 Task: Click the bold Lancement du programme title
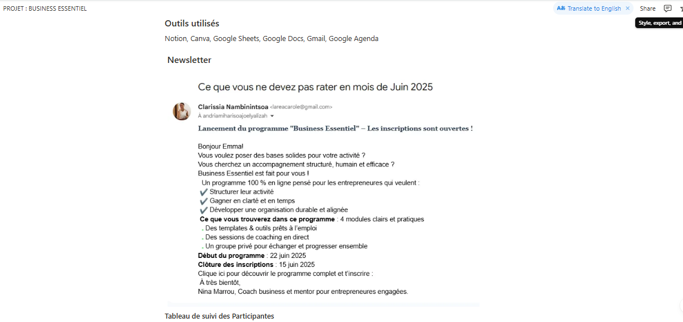335,129
